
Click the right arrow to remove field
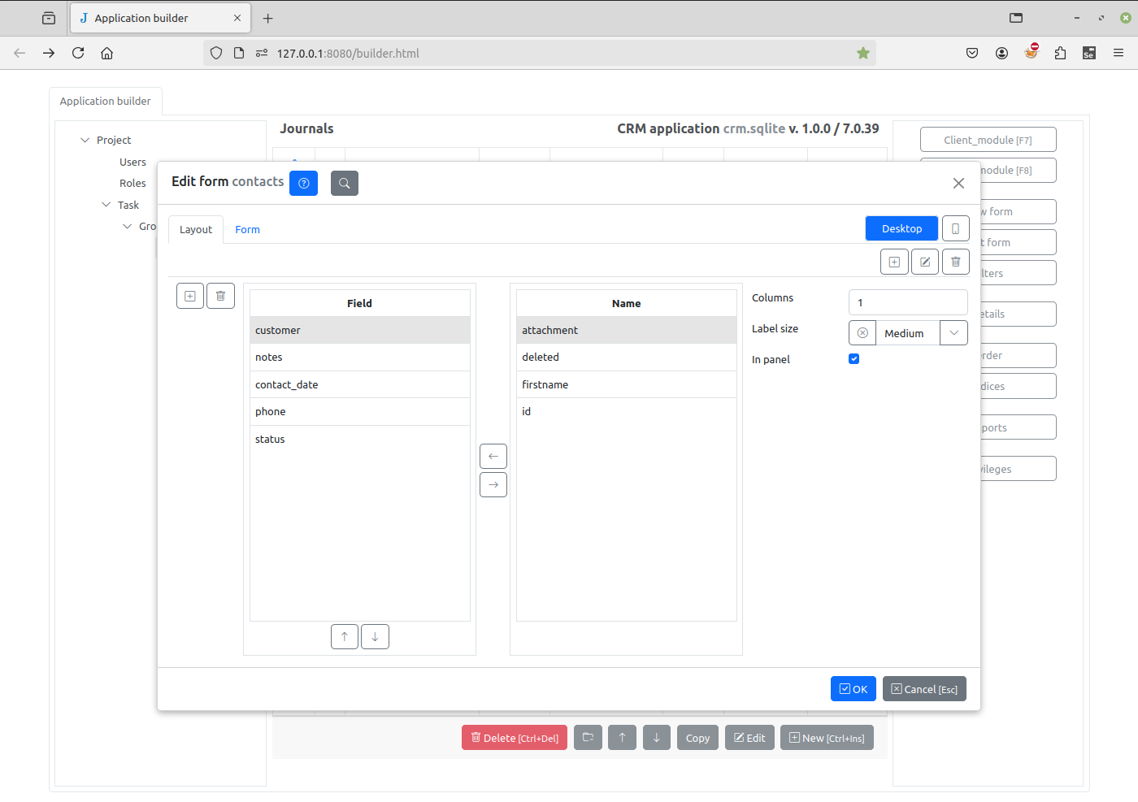[x=493, y=485]
